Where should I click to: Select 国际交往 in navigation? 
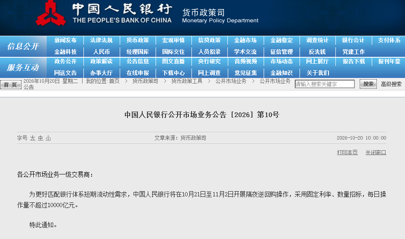173,52
